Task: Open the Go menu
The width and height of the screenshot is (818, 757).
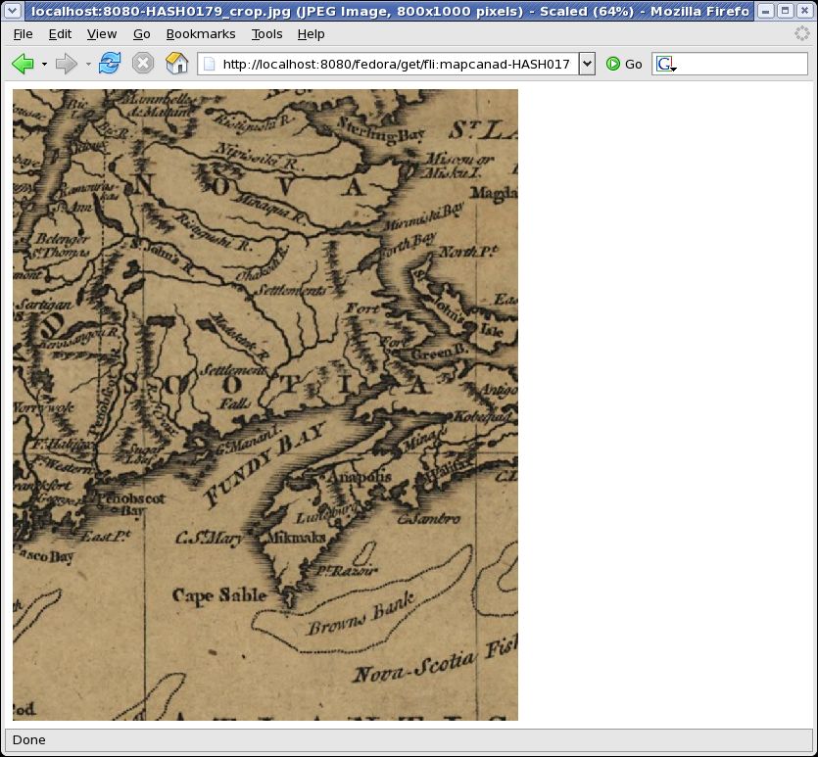Action: coord(142,34)
